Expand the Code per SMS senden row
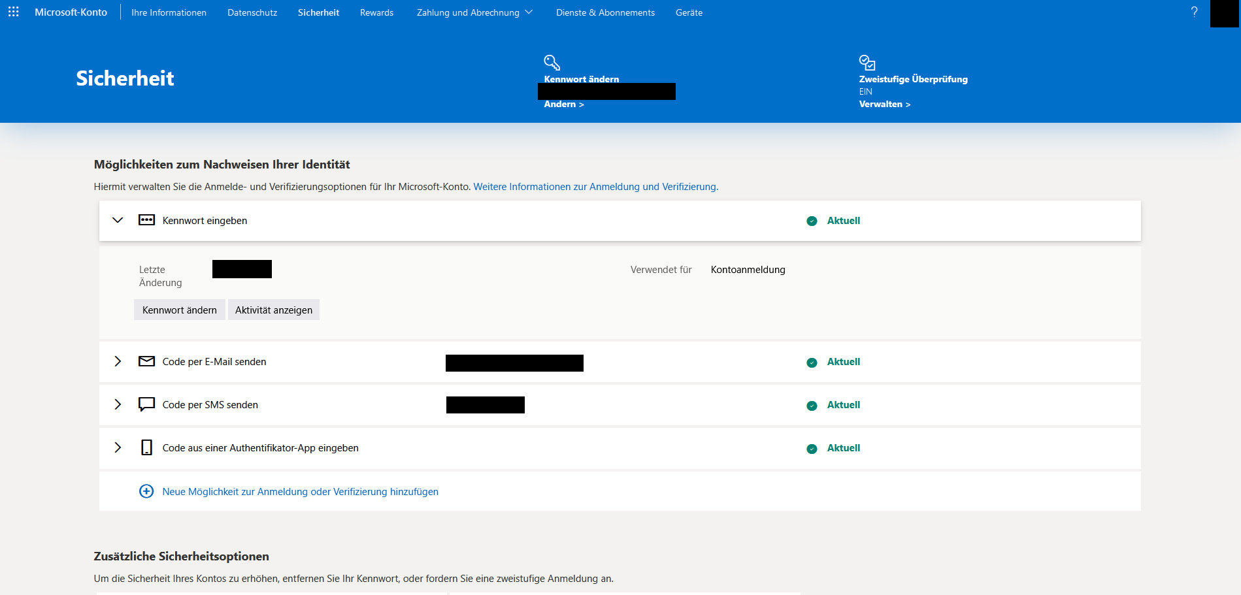The width and height of the screenshot is (1241, 595). point(118,404)
